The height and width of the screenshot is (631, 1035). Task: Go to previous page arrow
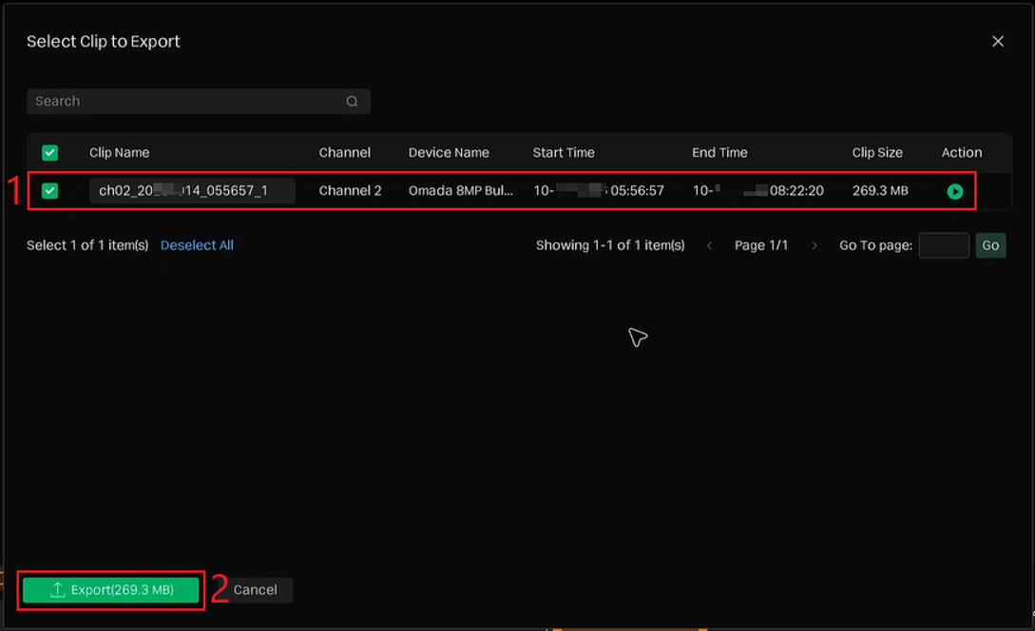(x=710, y=245)
